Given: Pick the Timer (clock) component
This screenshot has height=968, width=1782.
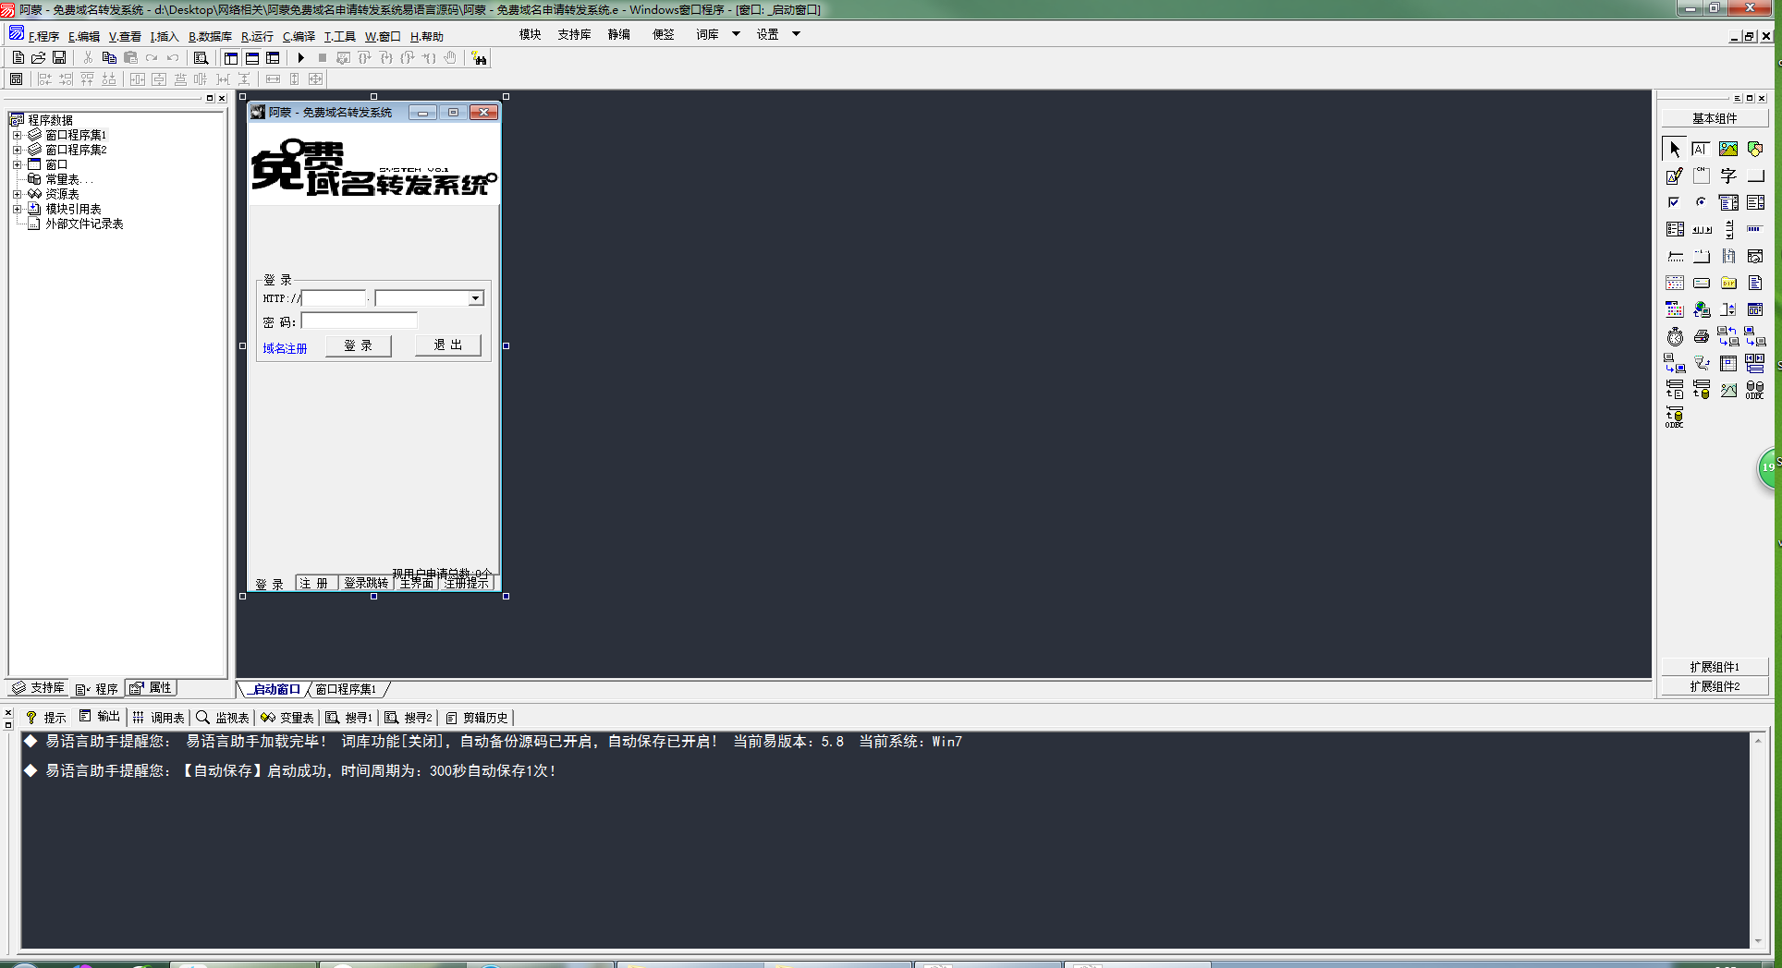Looking at the screenshot, I should tap(1675, 336).
